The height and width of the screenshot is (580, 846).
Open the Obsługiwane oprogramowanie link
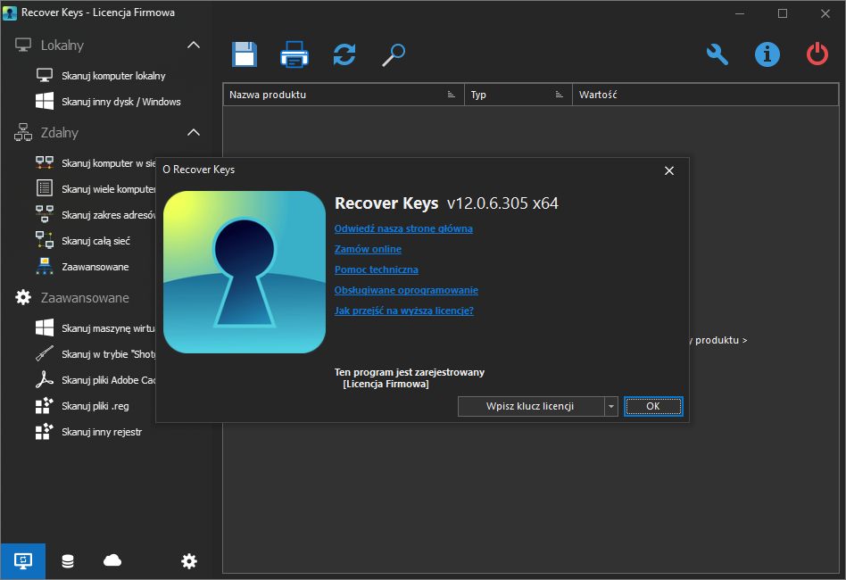[x=406, y=290]
